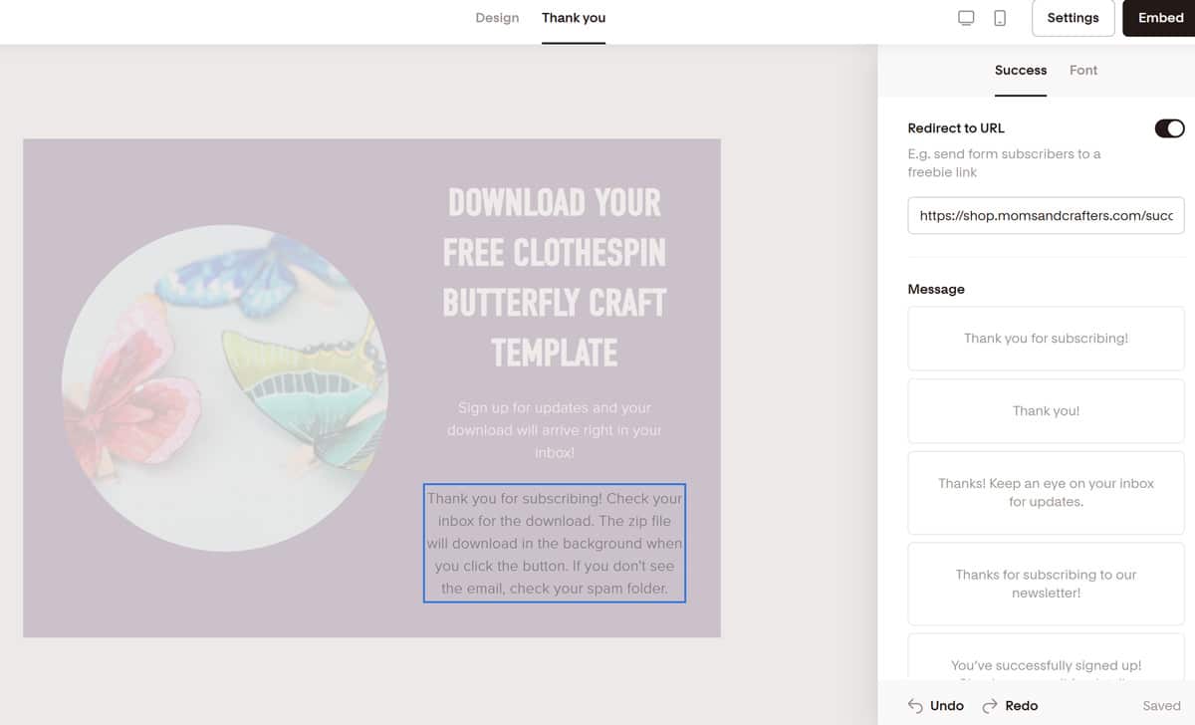1195x725 pixels.
Task: Open the Design tab
Action: 497,18
